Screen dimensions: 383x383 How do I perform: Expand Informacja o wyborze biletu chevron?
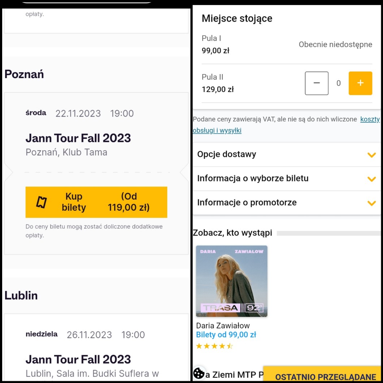pyautogui.click(x=371, y=179)
